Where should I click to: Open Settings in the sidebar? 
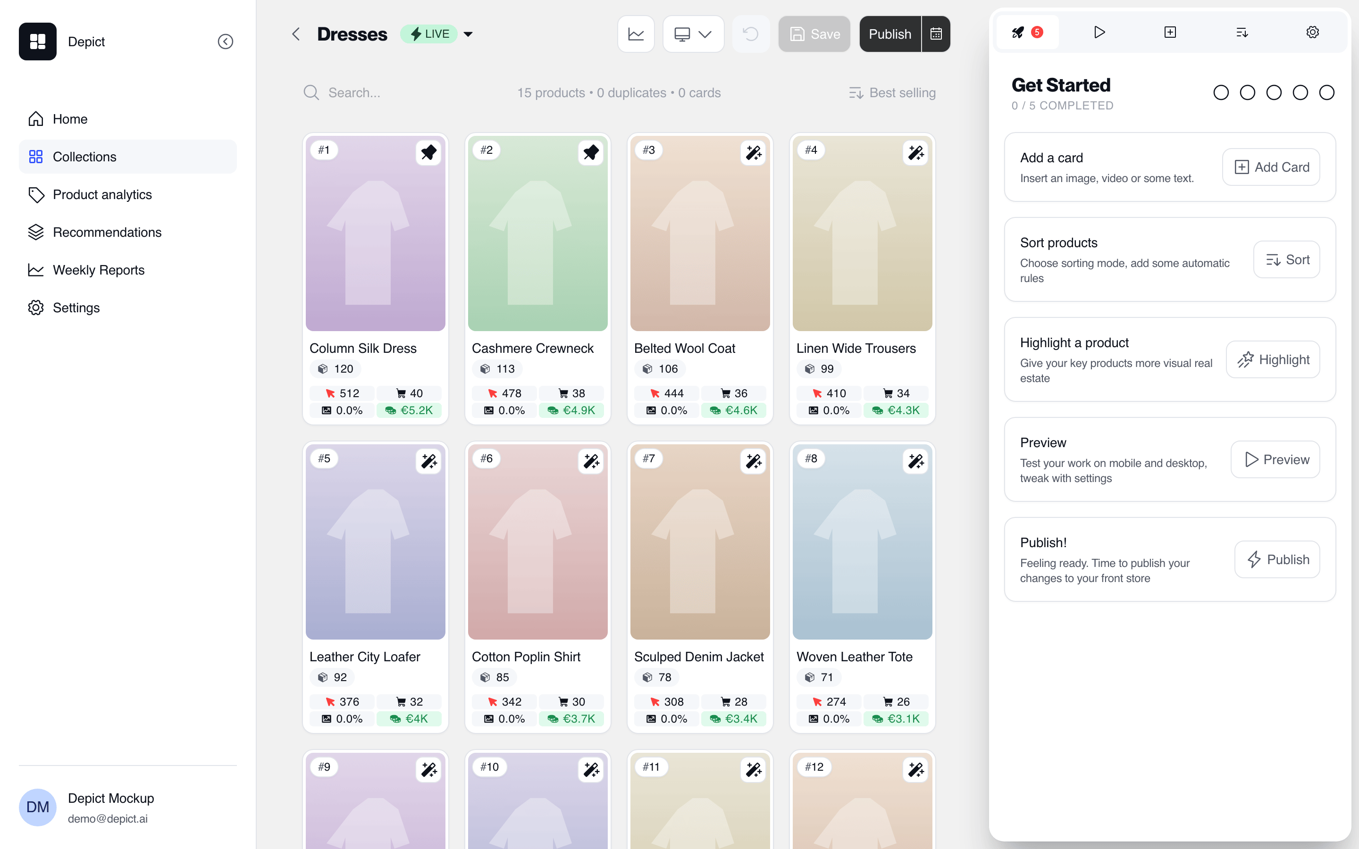[127, 308]
